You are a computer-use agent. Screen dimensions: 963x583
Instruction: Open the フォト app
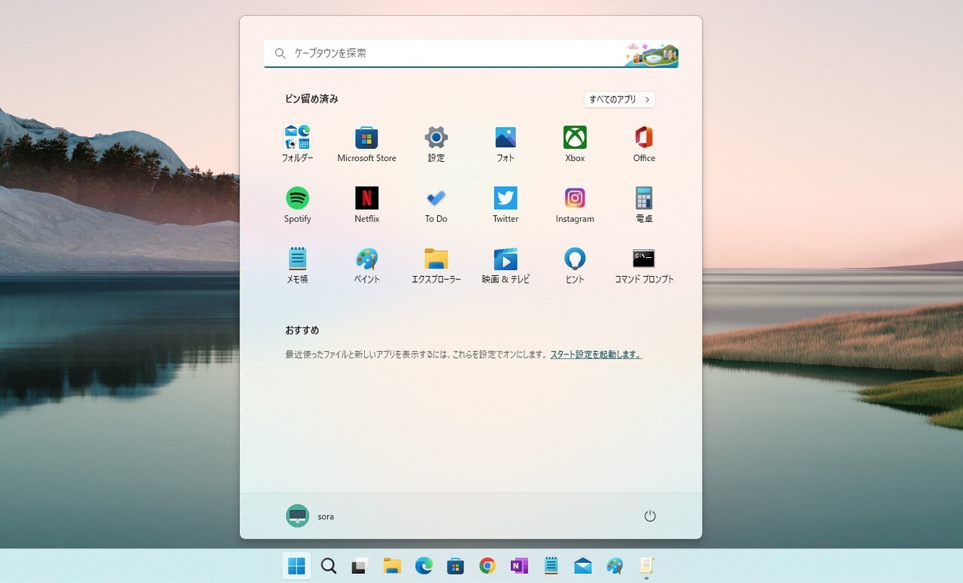pos(506,144)
